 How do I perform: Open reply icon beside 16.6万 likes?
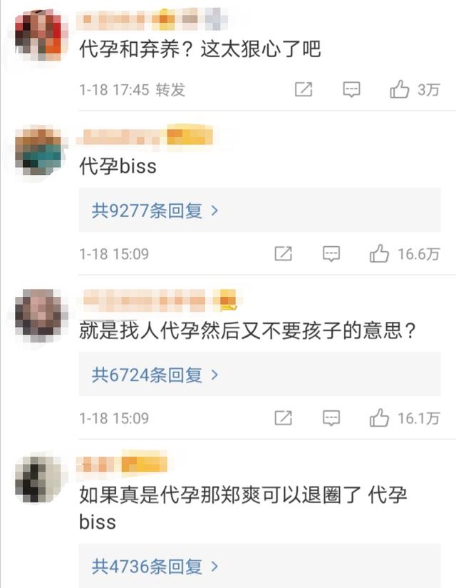point(331,254)
